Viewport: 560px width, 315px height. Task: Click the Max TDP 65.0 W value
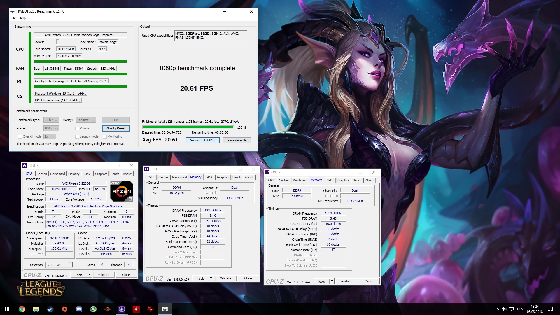[100, 189]
